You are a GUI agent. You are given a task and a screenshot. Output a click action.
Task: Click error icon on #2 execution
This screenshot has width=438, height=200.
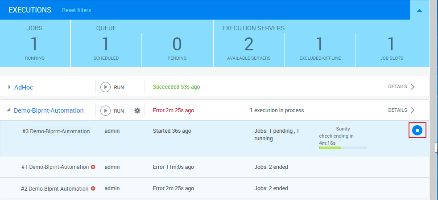[x=93, y=188]
